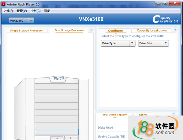Click help icon beside Disks tab
The image size is (183, 140).
coord(174,114)
